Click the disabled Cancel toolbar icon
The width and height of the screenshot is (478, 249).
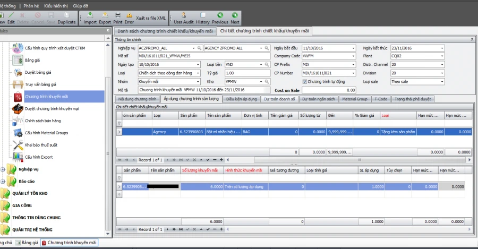[x=38, y=15]
